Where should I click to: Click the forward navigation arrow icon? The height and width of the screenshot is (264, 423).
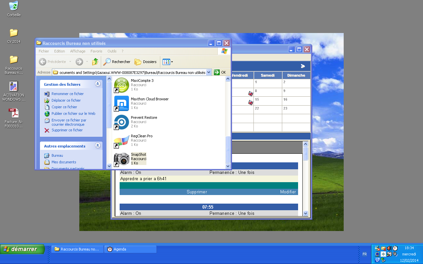(79, 62)
